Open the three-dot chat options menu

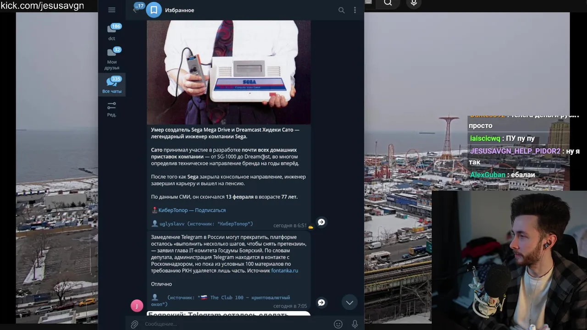point(354,10)
